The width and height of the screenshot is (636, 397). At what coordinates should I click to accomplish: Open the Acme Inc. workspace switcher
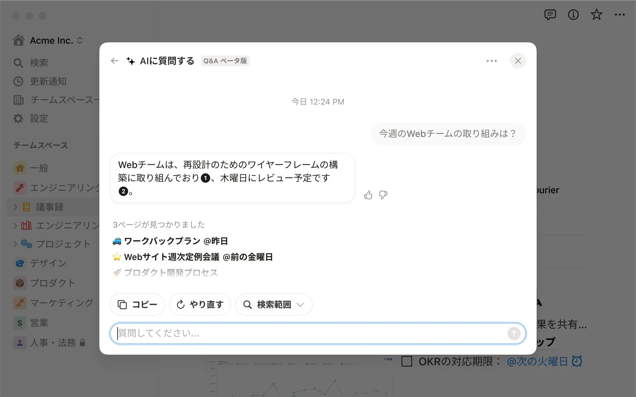pos(51,40)
